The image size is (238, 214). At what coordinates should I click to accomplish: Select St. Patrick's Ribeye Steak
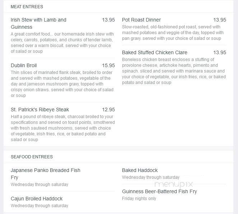tap(40, 110)
